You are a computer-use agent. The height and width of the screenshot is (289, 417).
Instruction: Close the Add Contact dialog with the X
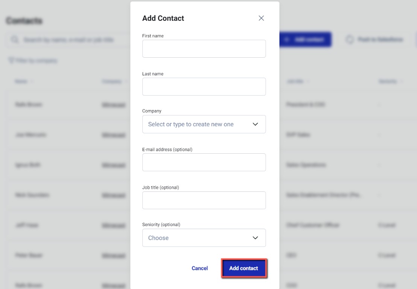[261, 18]
